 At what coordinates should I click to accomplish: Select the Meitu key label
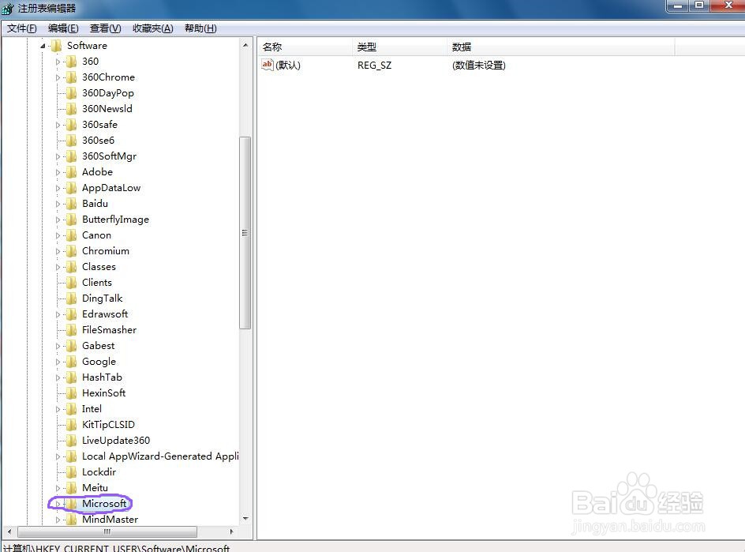pyautogui.click(x=95, y=488)
